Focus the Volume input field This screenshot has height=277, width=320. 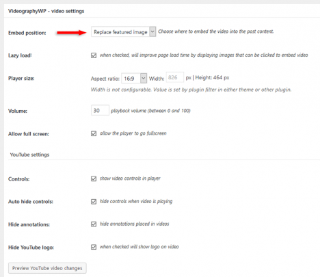tap(100, 110)
